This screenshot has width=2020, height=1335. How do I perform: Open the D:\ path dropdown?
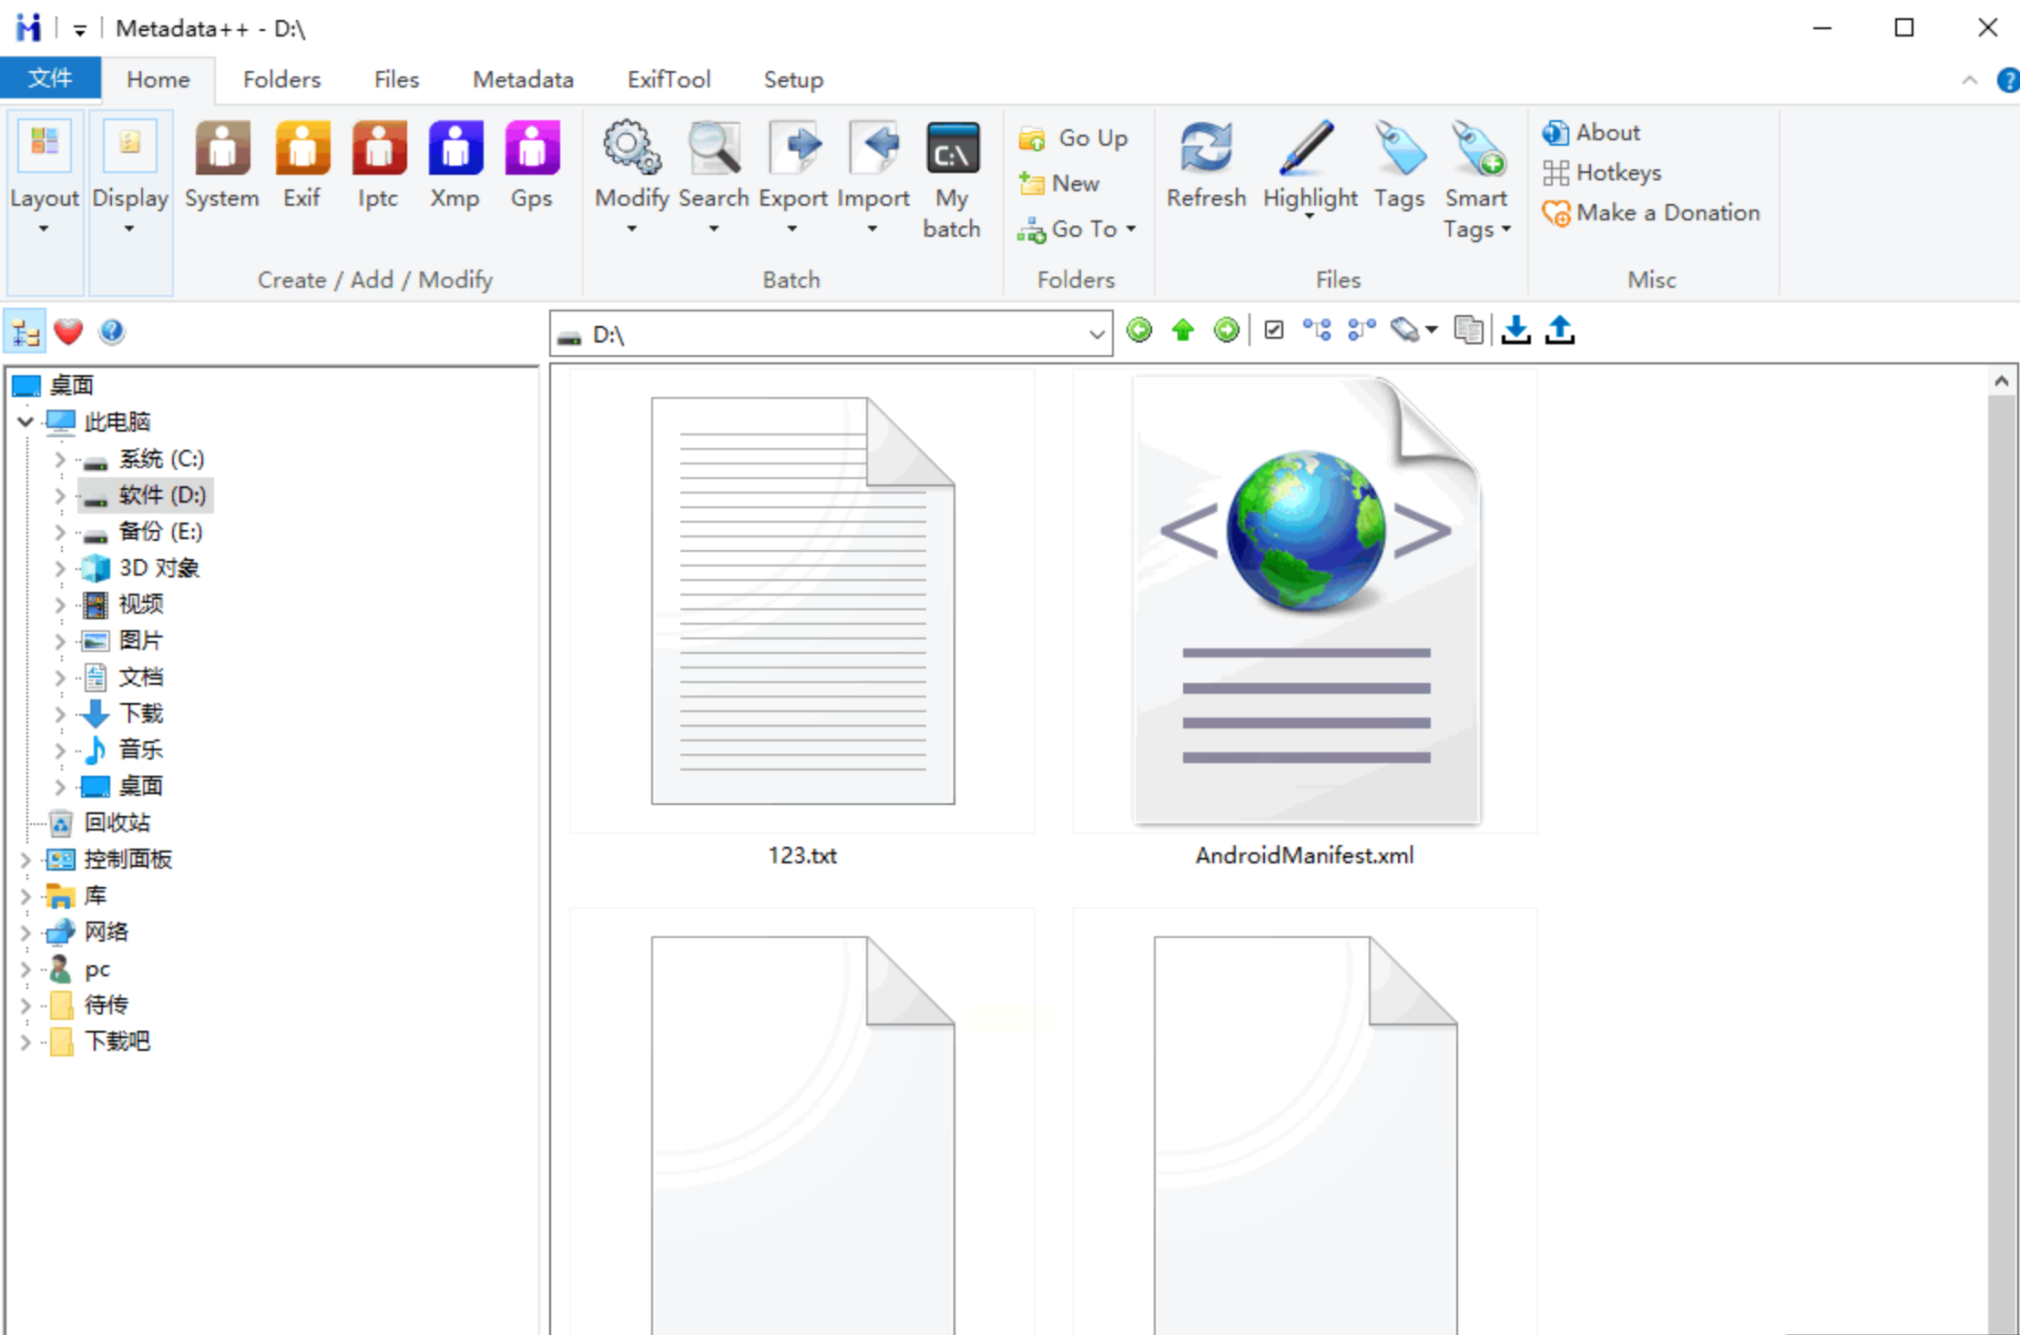pos(1097,334)
